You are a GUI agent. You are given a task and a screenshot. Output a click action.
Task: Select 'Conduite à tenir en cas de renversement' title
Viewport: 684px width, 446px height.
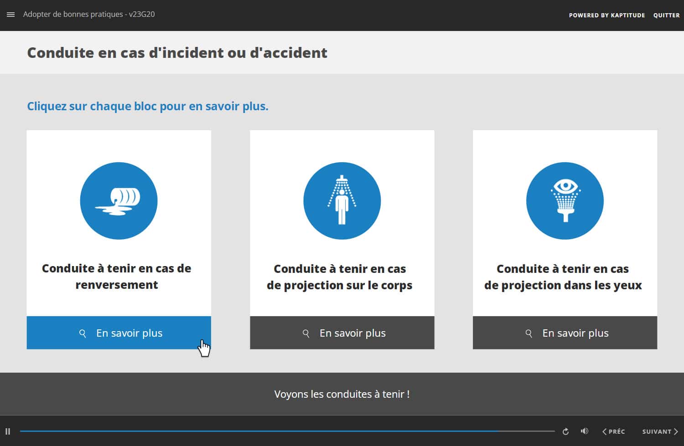click(117, 277)
